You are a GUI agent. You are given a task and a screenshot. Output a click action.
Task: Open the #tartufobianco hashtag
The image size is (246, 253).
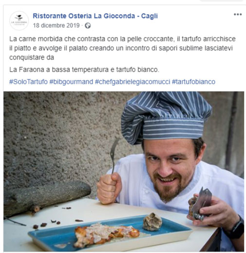pos(193,81)
